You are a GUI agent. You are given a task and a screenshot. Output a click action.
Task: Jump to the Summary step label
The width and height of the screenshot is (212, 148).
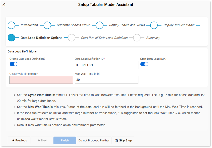tap(153, 38)
